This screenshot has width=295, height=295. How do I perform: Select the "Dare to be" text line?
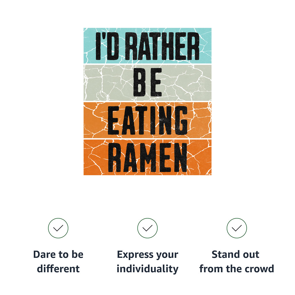(58, 254)
